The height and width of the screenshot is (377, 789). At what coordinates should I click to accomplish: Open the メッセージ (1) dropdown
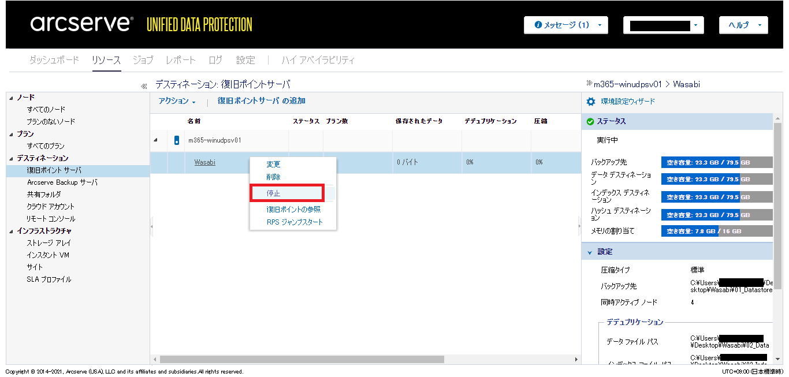565,25
